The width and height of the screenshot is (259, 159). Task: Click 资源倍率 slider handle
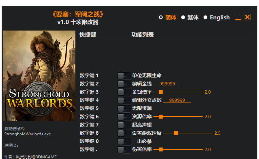[x=161, y=117]
